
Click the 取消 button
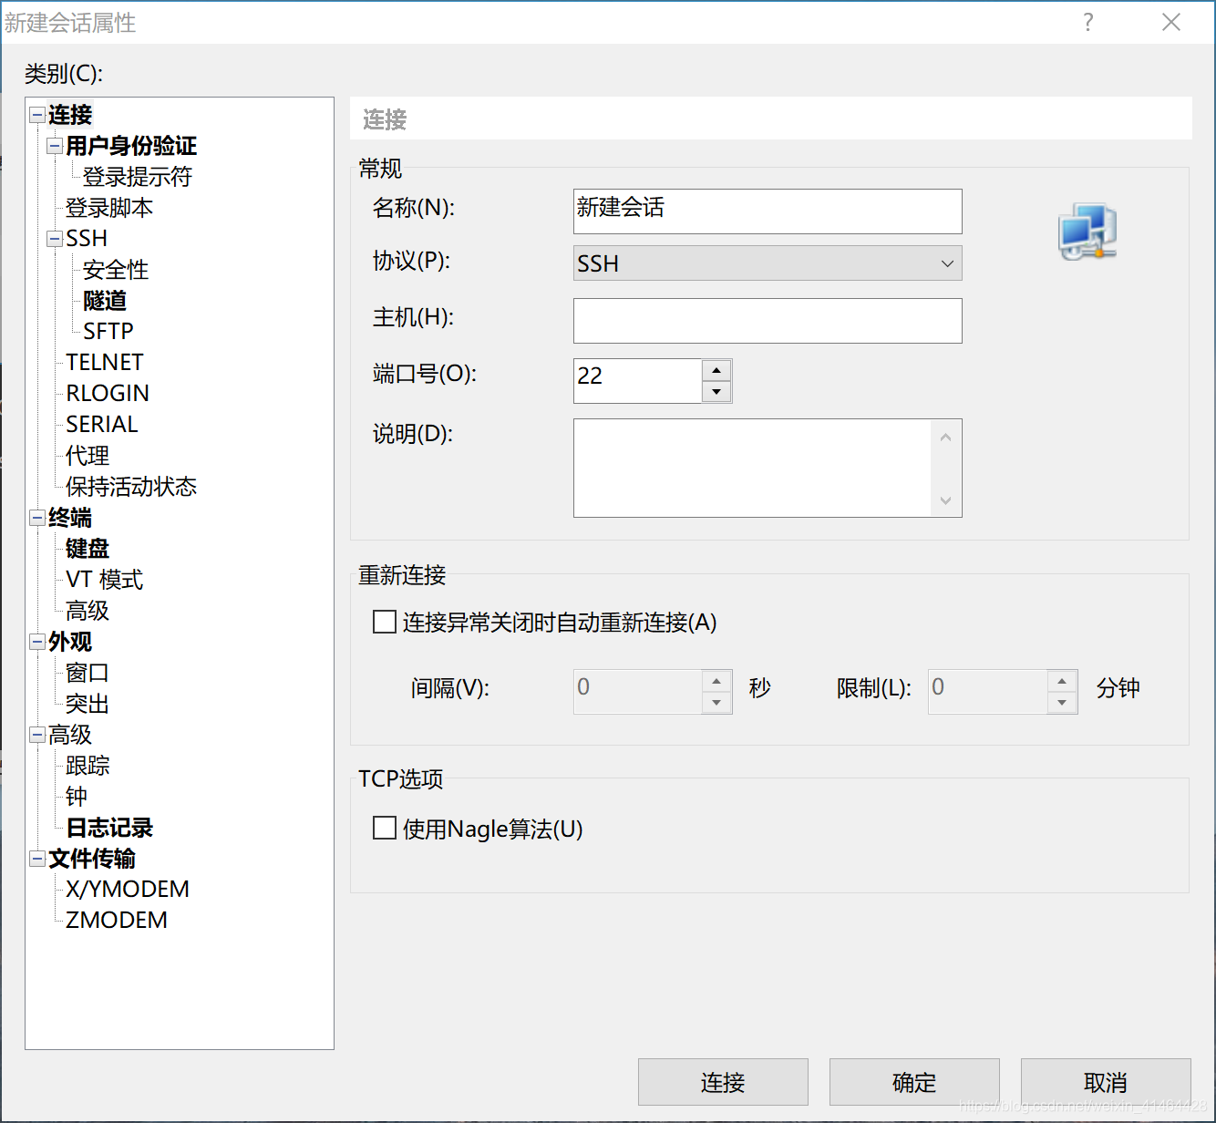point(1105,1082)
